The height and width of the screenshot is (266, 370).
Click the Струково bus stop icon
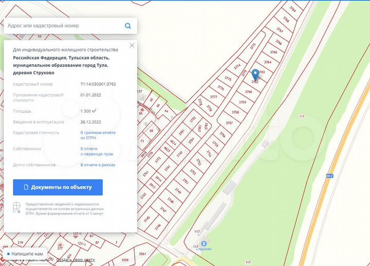(204, 243)
